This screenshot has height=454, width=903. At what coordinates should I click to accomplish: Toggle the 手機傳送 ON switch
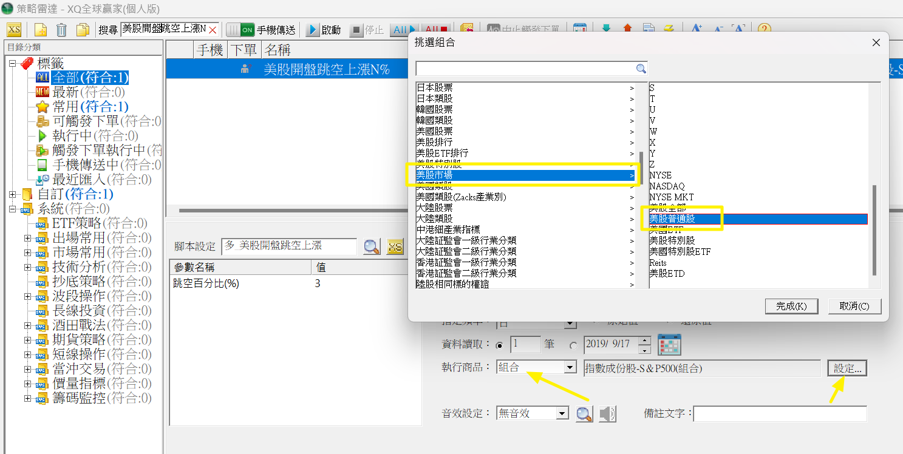240,30
